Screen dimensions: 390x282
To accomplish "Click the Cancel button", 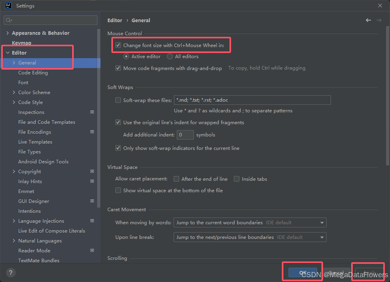I will pyautogui.click(x=336, y=273).
